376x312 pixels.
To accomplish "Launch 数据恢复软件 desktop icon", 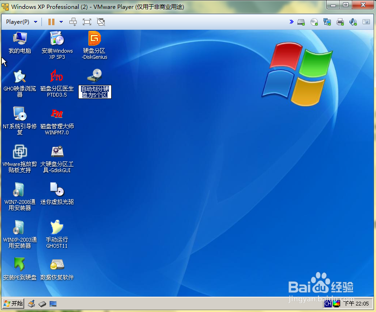I will tap(57, 269).
